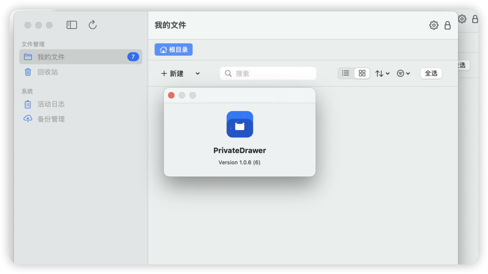Click the PrivateDrawer app icon
This screenshot has width=488, height=274.
pyautogui.click(x=240, y=124)
